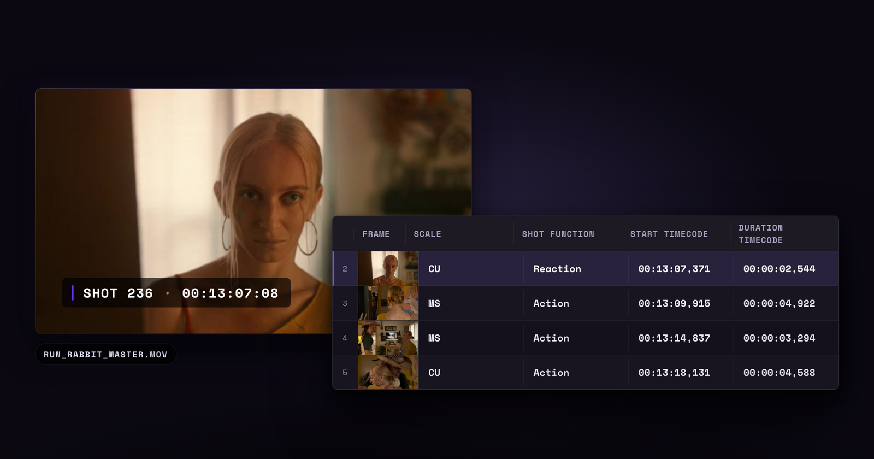Click start timecode 00:13:14,837
Image resolution: width=874 pixels, height=459 pixels.
(674, 338)
